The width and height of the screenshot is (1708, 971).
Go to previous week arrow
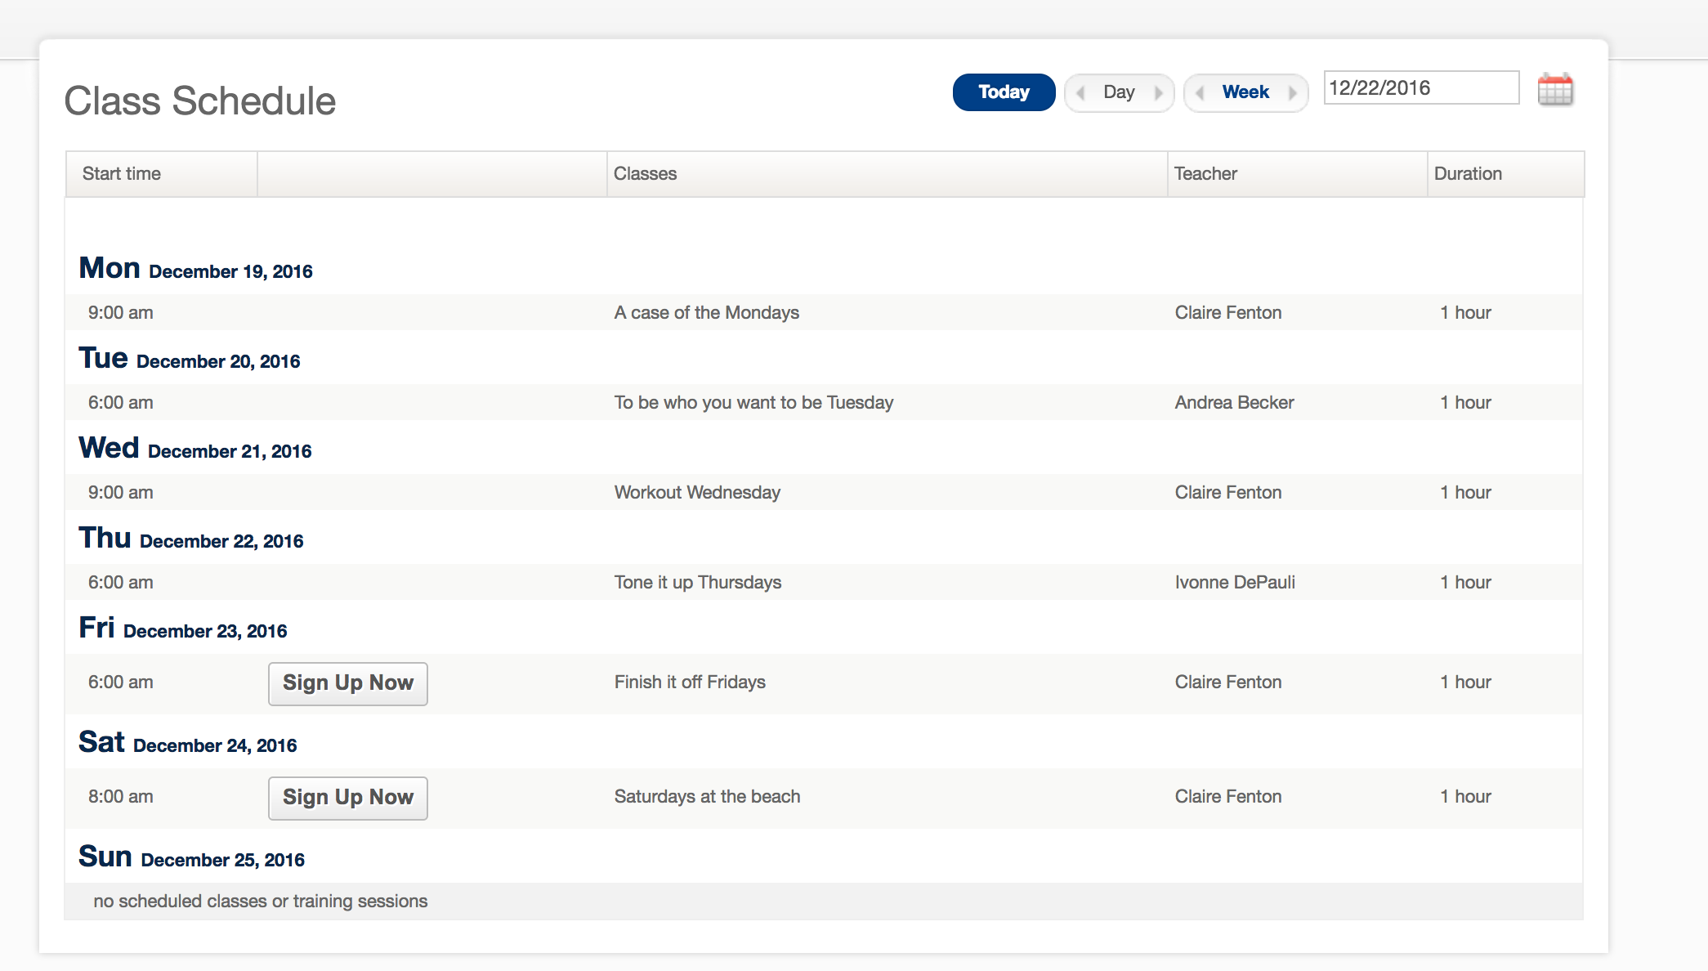(1200, 92)
